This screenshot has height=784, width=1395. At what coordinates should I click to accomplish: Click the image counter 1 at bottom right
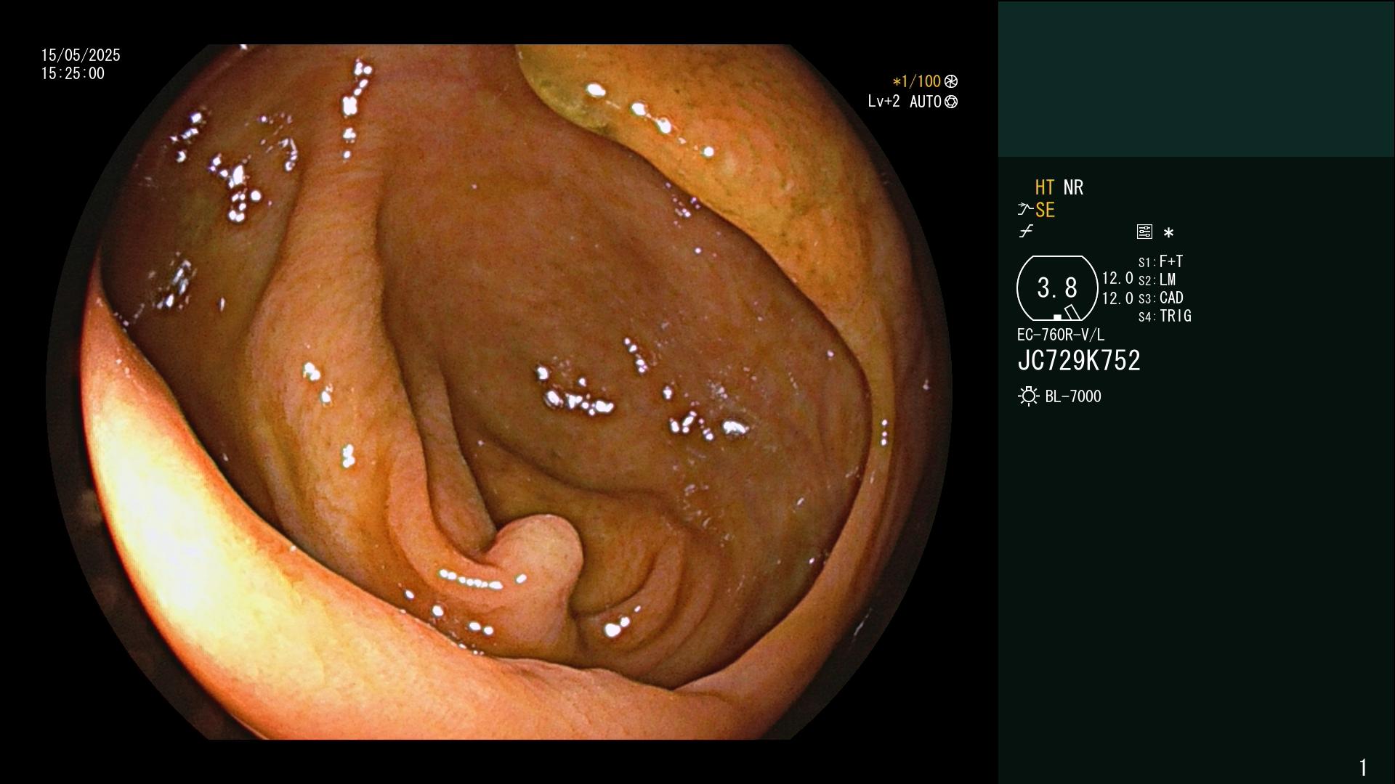pos(1363,767)
